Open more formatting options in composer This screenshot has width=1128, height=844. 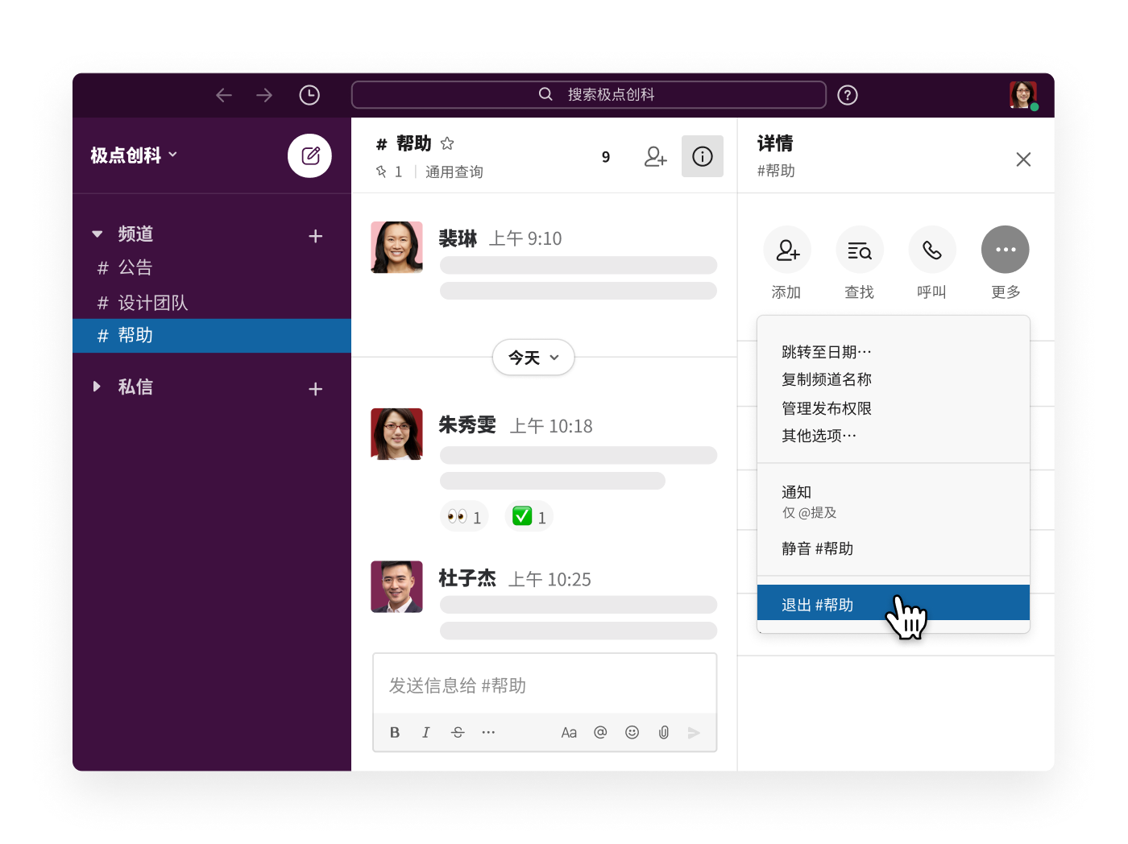[x=488, y=732]
